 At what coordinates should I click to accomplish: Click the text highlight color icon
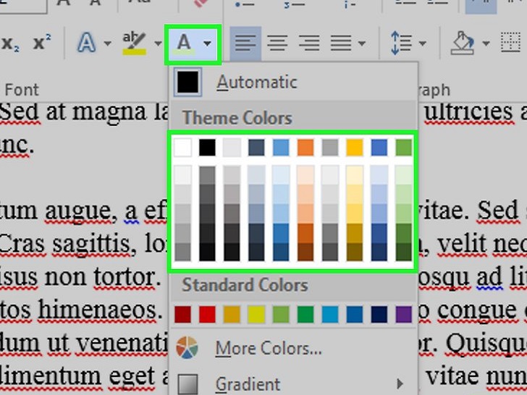(134, 44)
